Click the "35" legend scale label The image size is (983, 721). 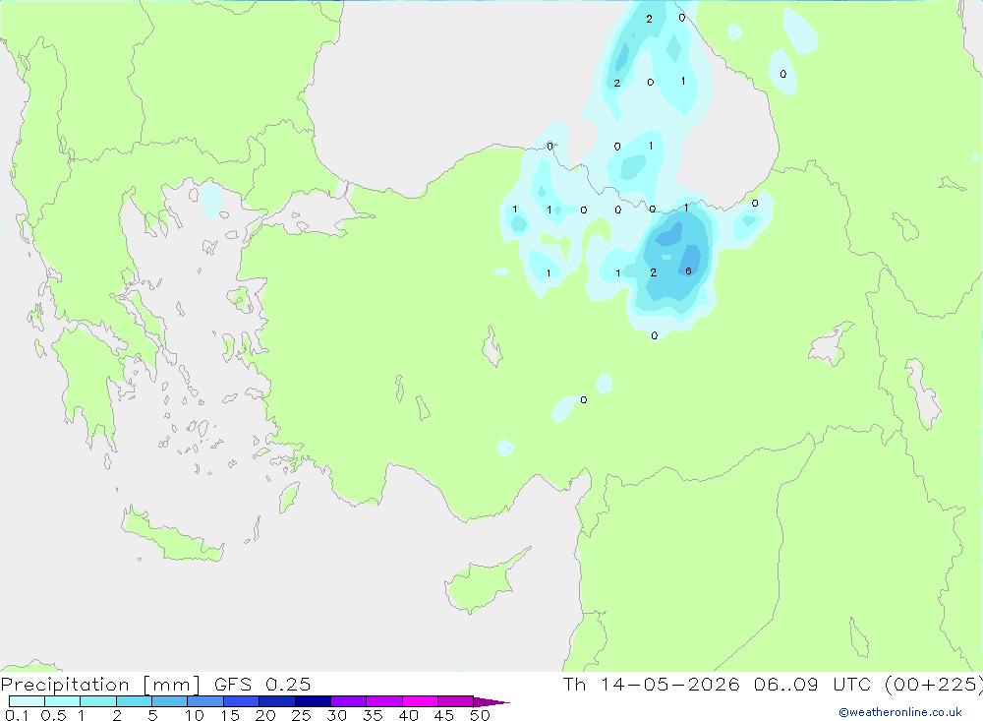[373, 715]
